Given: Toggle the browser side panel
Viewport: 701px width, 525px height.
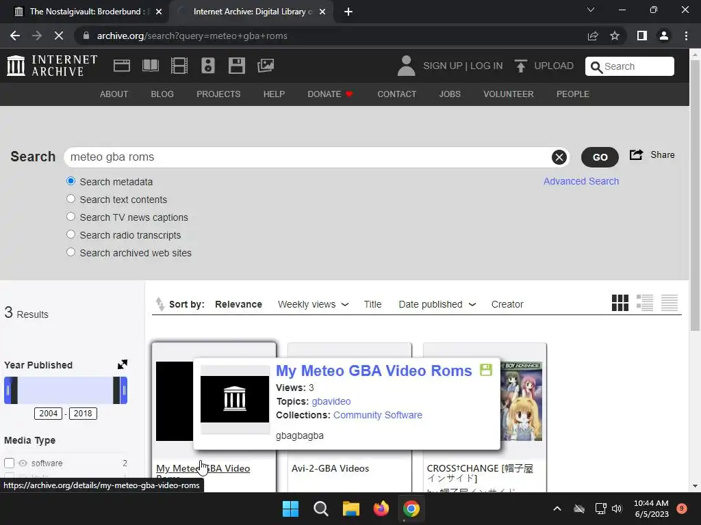Looking at the screenshot, I should 642,36.
